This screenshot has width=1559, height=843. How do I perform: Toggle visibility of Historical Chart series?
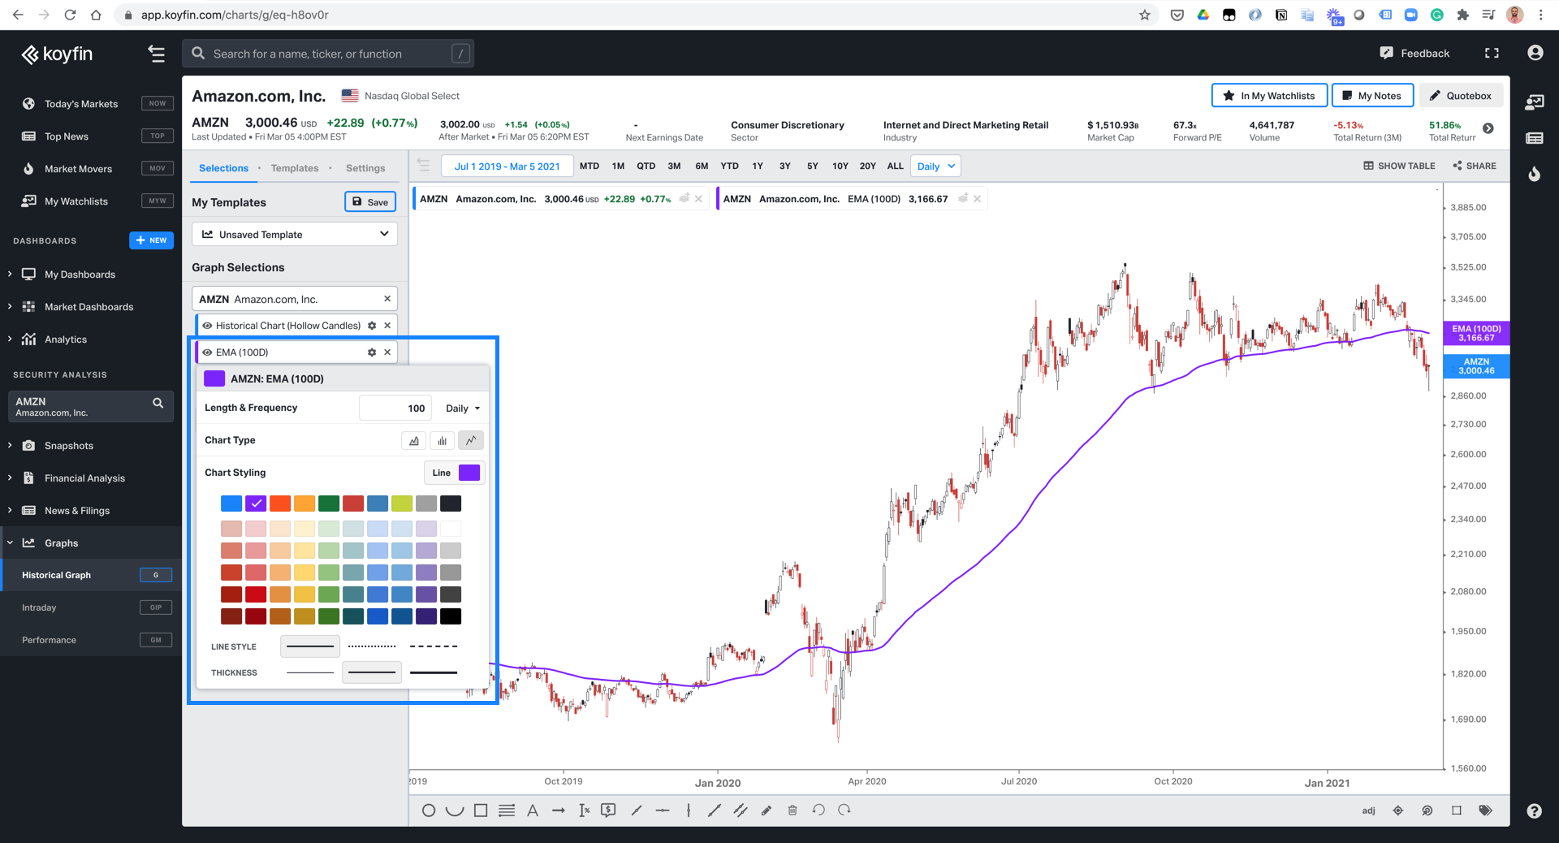click(207, 326)
